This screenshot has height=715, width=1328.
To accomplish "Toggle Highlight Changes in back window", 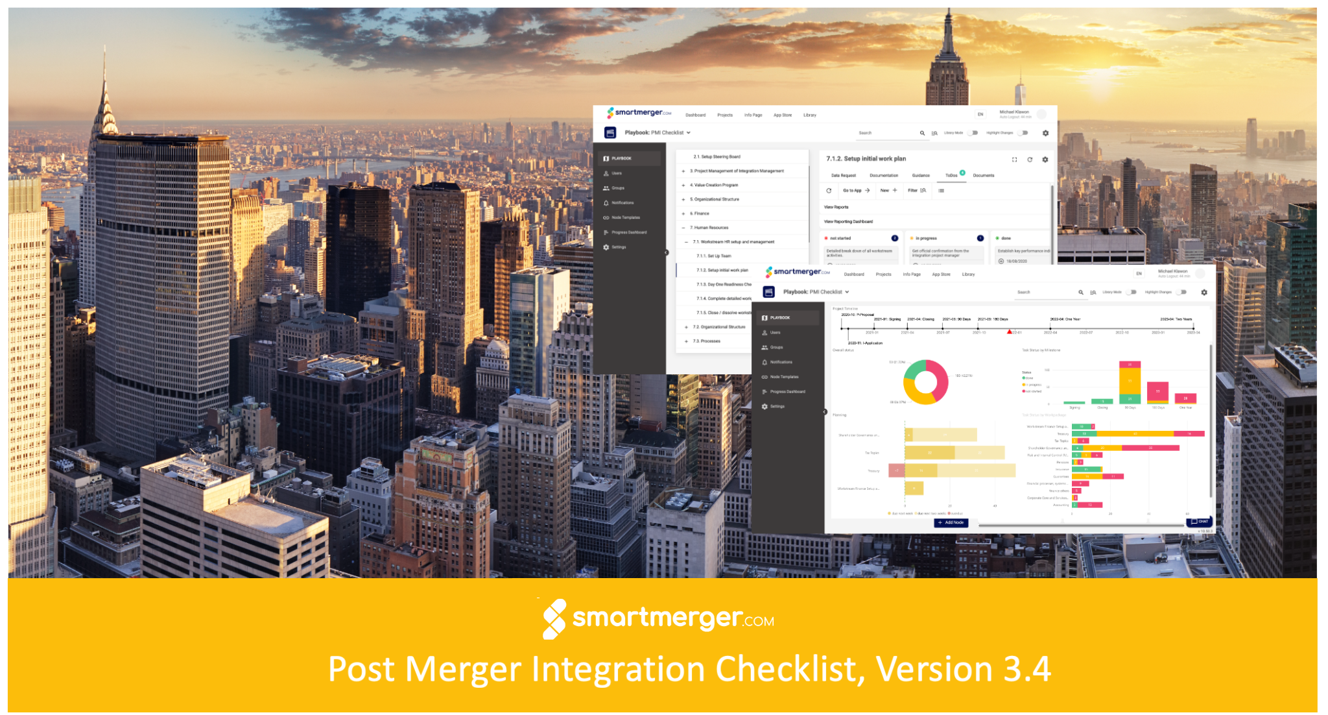I will click(x=1023, y=133).
